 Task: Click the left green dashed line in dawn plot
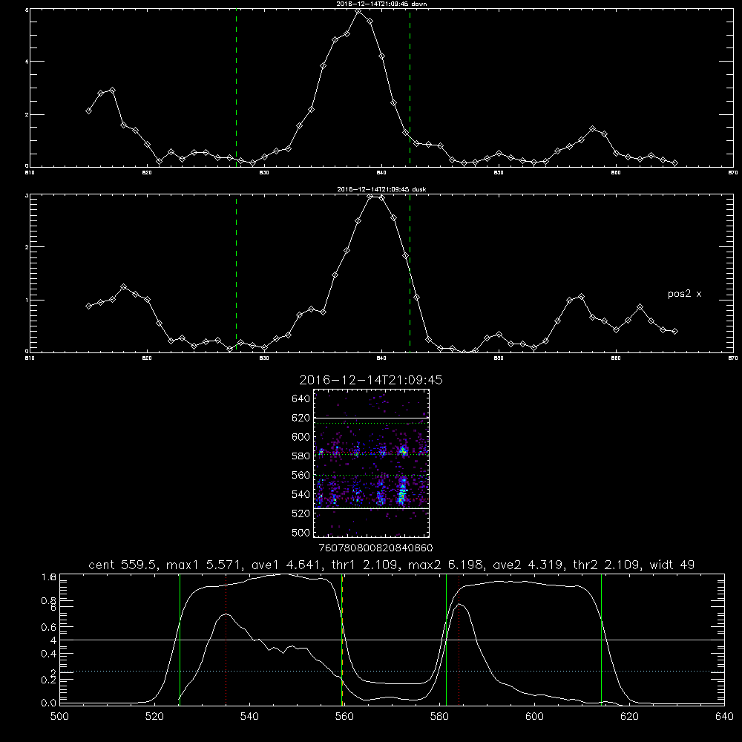[x=236, y=88]
